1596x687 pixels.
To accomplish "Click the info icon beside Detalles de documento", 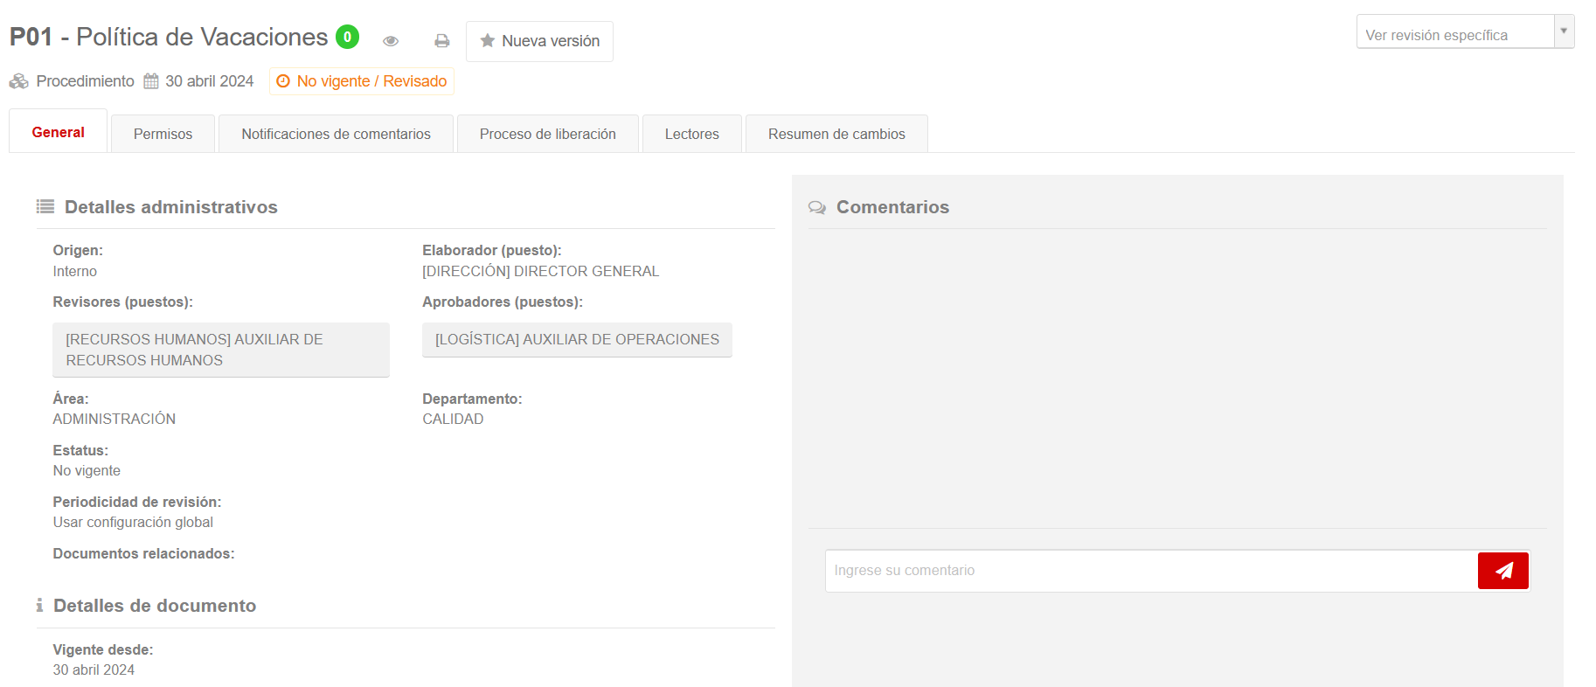I will click(39, 606).
